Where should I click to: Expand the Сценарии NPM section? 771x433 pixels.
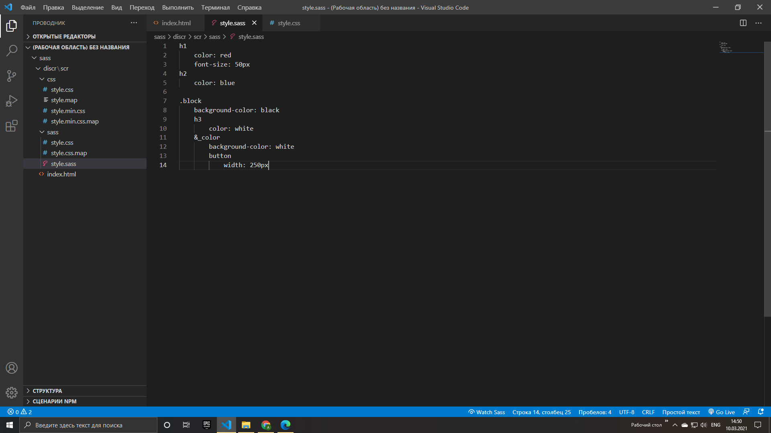[x=85, y=401]
